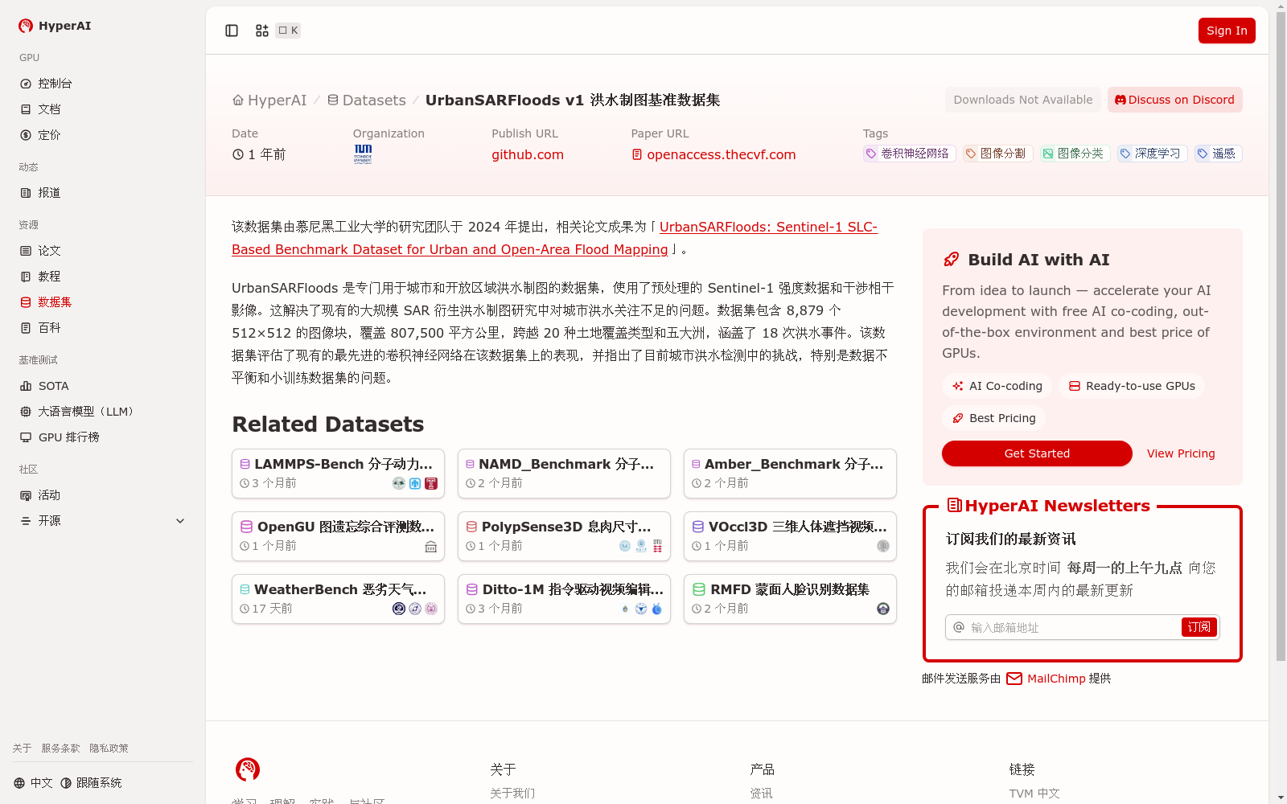Viewport: 1287px width, 804px height.
Task: Select the 图像分割 tag
Action: pyautogui.click(x=997, y=154)
